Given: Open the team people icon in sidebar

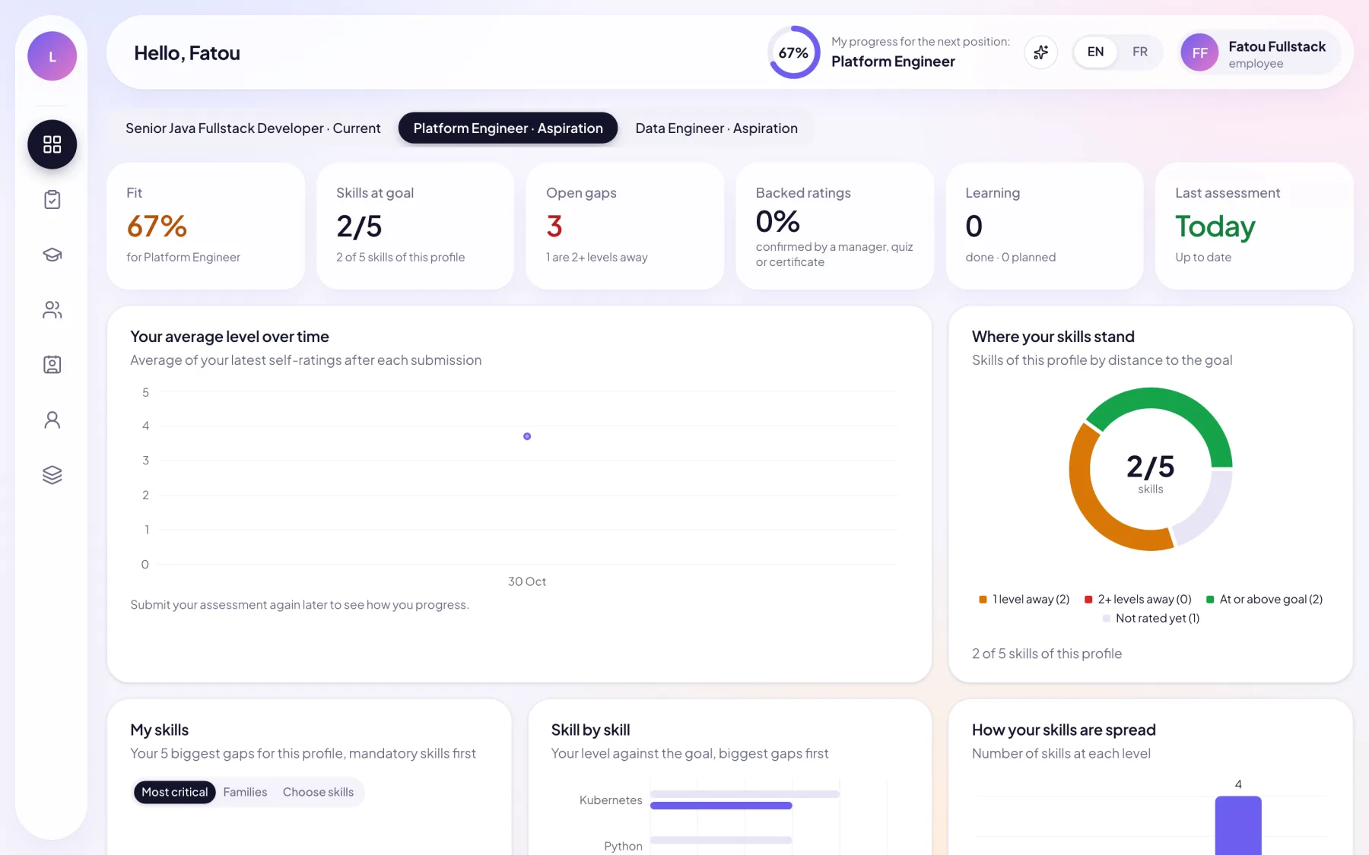Looking at the screenshot, I should [x=52, y=310].
